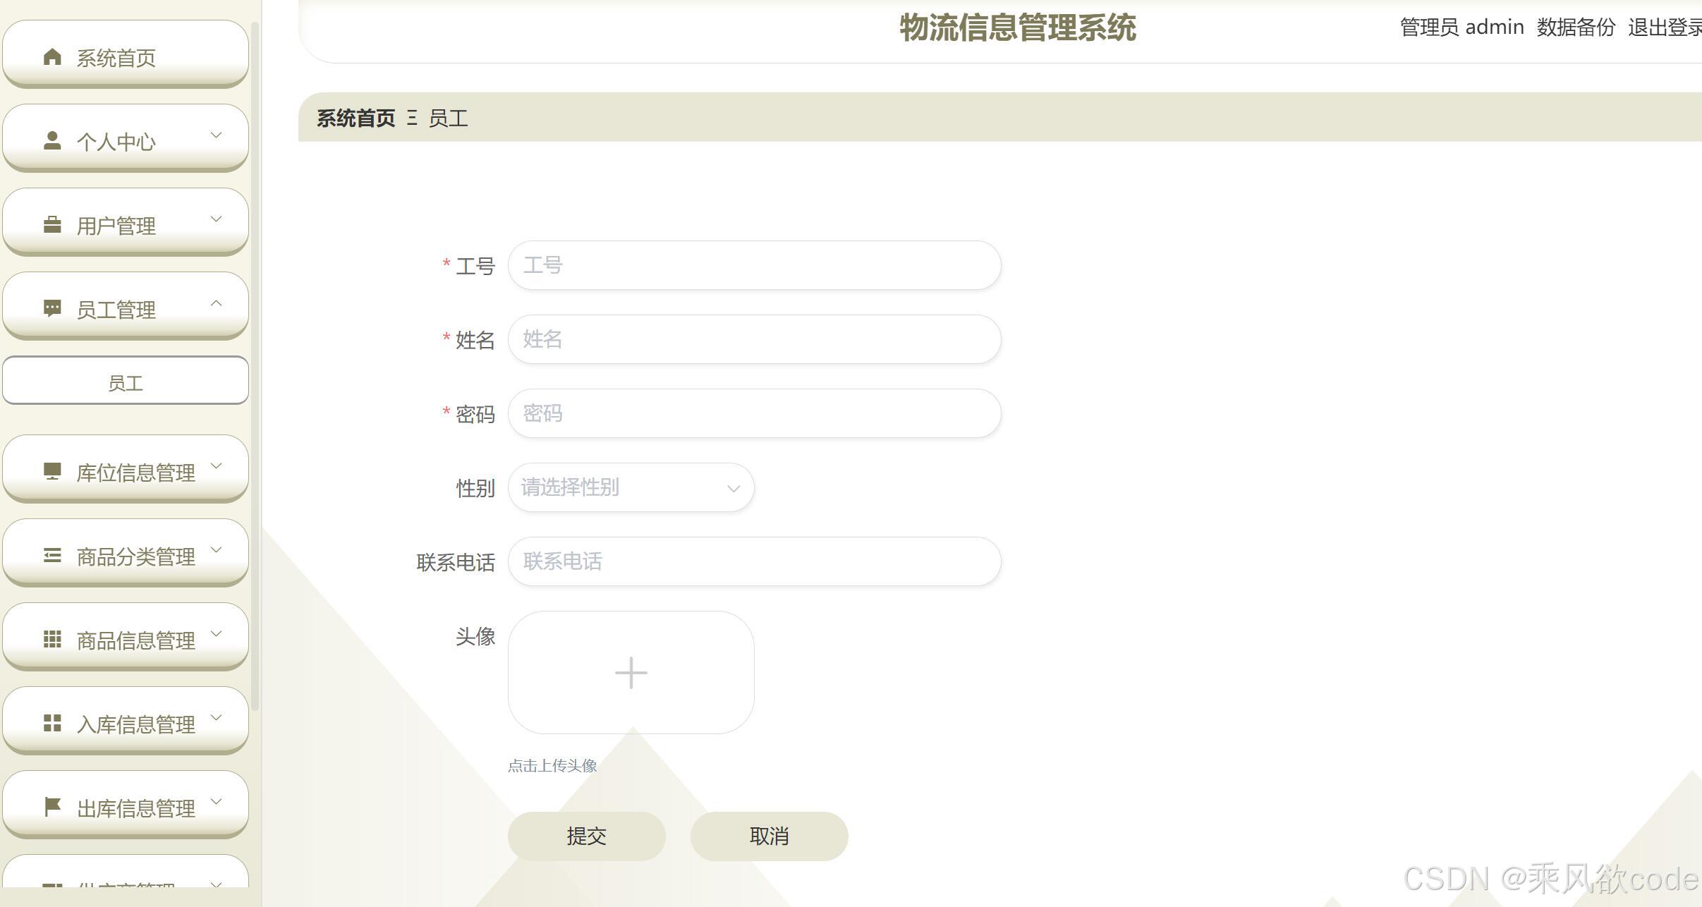The height and width of the screenshot is (907, 1702).
Task: Click the grid icon beside 入库信息管理
Action: 52,722
